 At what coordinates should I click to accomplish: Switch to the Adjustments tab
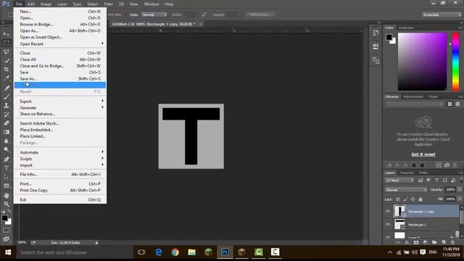413,96
